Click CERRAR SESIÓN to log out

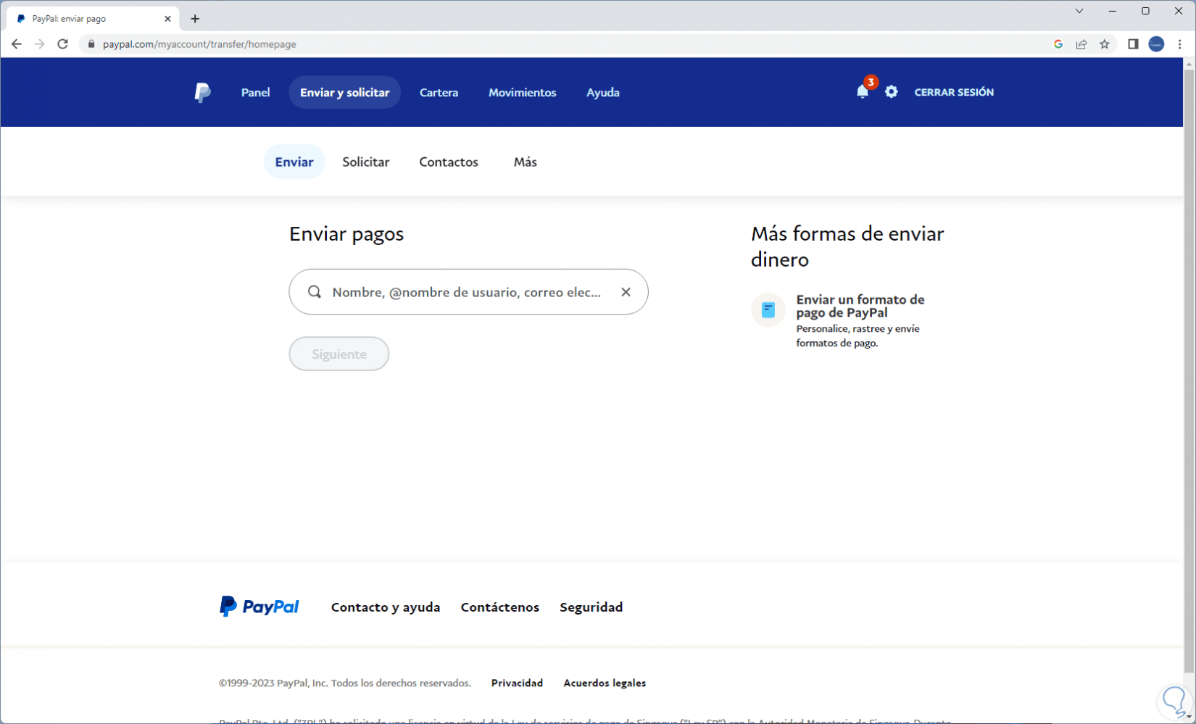pyautogui.click(x=954, y=92)
